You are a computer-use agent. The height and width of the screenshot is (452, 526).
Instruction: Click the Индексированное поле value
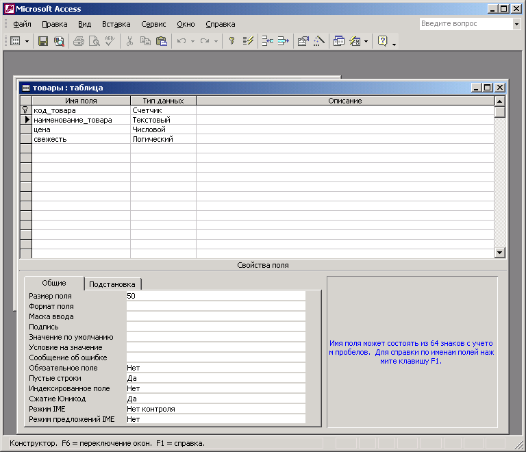point(216,388)
